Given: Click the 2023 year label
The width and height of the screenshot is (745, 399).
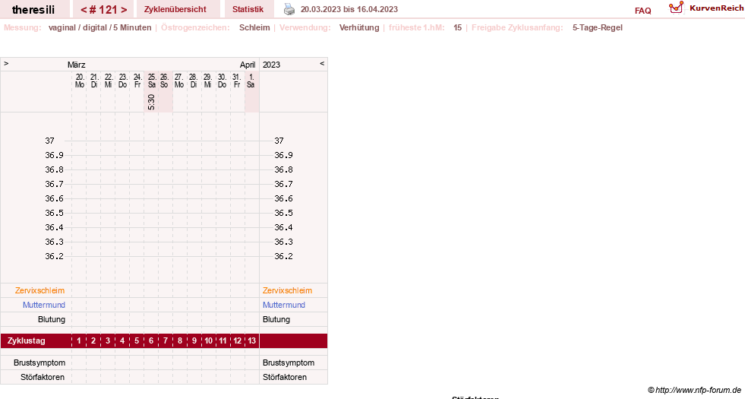Looking at the screenshot, I should [x=271, y=65].
